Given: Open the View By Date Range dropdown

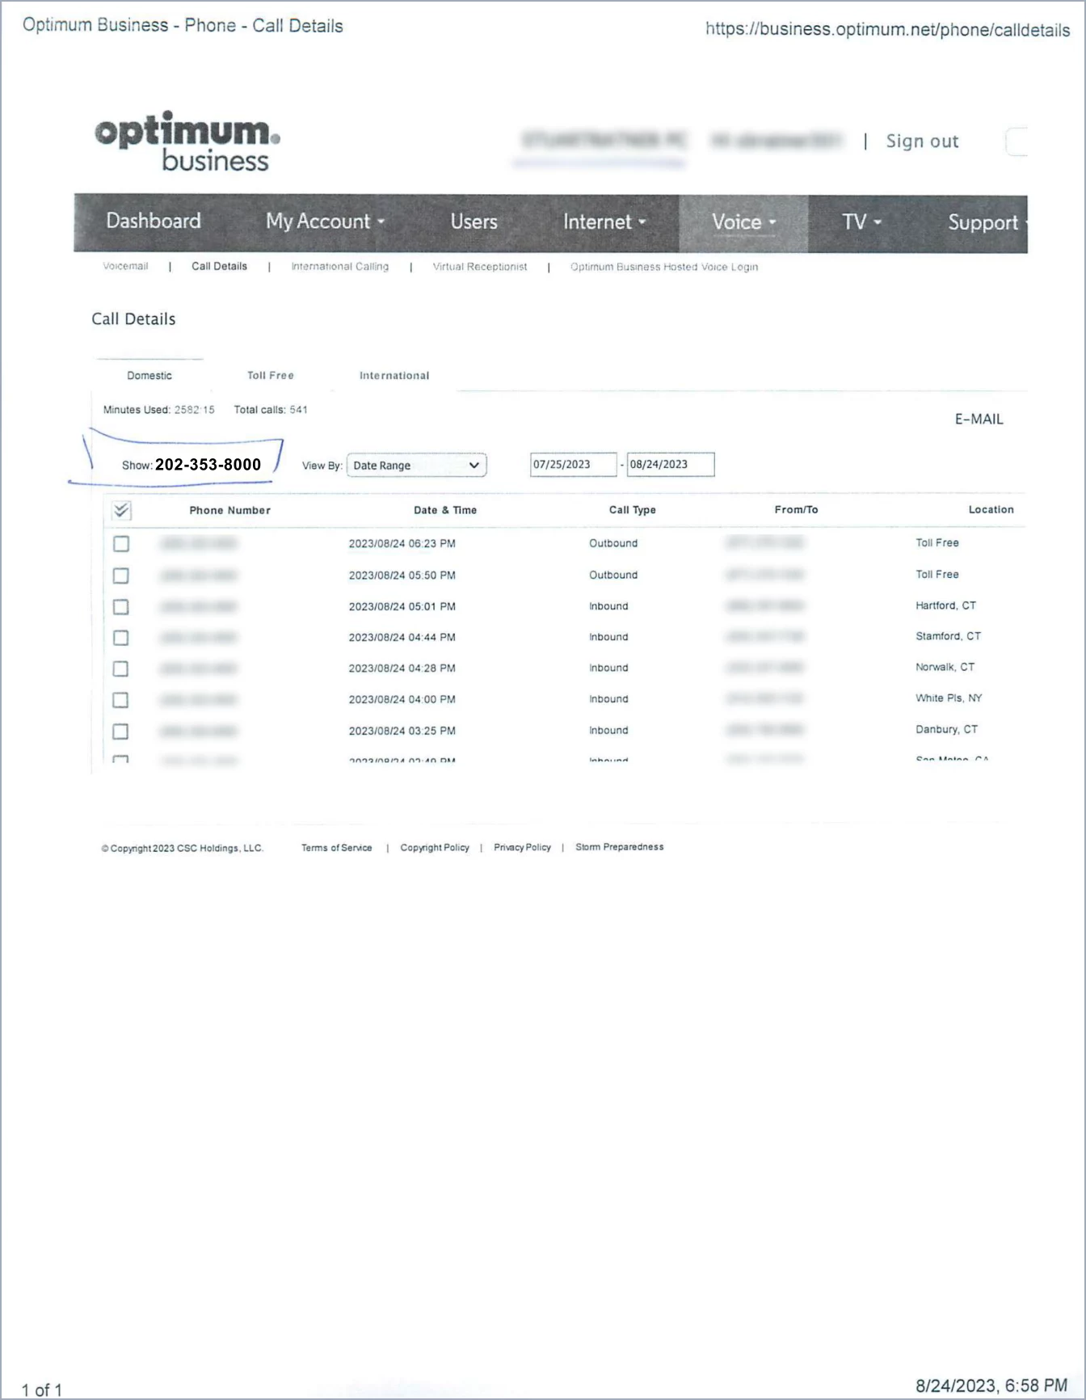Looking at the screenshot, I should click(x=416, y=465).
